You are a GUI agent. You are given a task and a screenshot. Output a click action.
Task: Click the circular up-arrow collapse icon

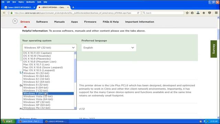click(15, 21)
